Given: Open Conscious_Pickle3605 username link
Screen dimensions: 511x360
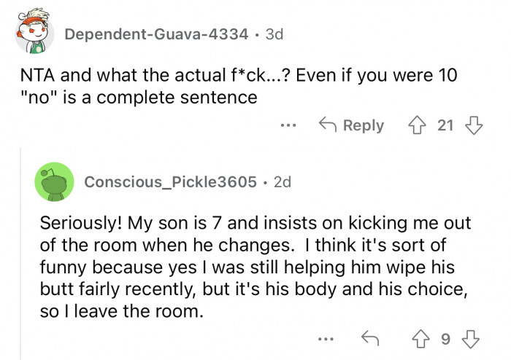Looking at the screenshot, I should pos(170,181).
